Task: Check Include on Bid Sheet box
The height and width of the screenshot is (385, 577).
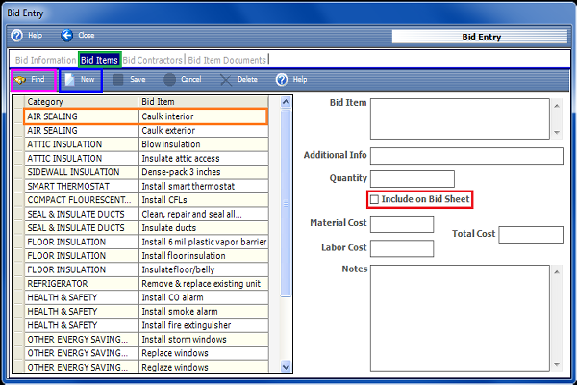Action: coord(374,199)
